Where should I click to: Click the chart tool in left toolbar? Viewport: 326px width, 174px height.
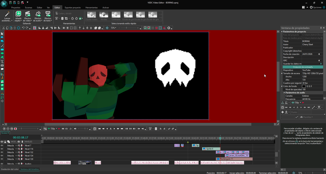tap(2, 74)
